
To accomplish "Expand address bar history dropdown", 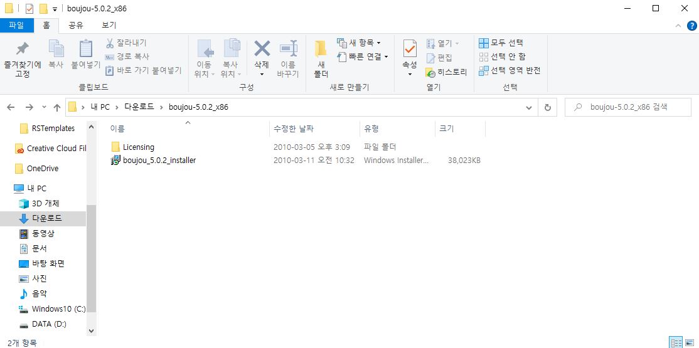I will click(529, 107).
